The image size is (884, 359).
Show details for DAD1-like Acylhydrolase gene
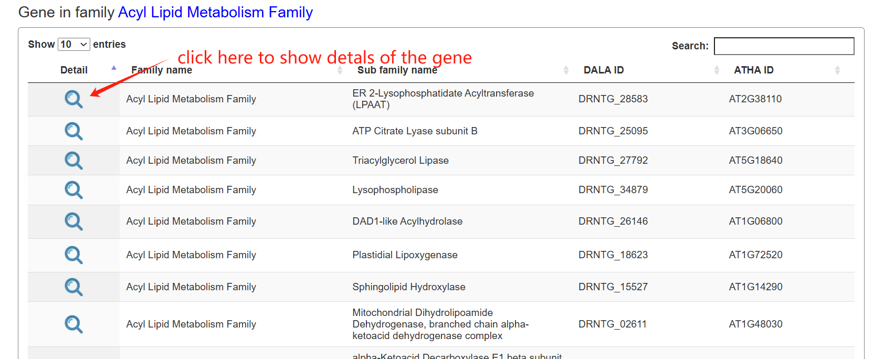point(73,221)
